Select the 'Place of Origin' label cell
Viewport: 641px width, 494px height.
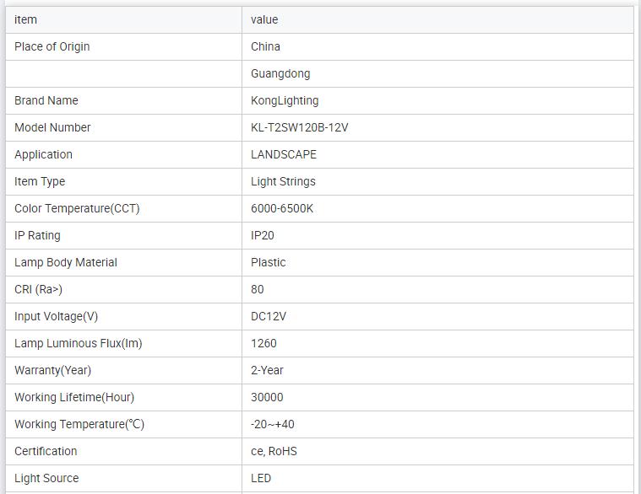[52, 46]
